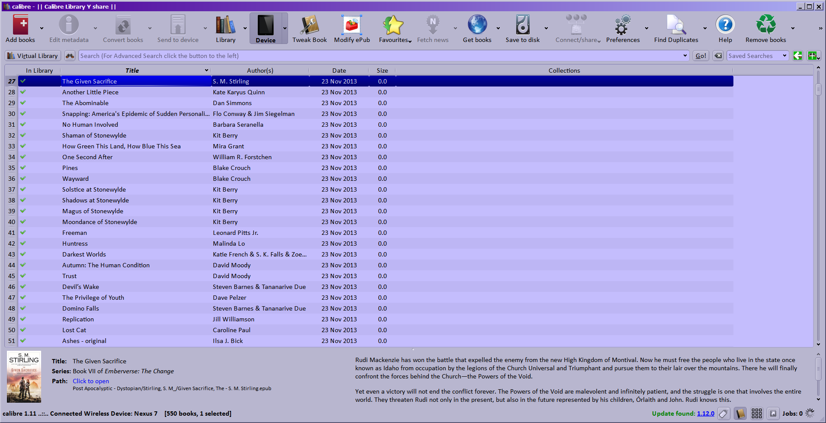Expand the Add books dropdown arrow

(x=42, y=29)
